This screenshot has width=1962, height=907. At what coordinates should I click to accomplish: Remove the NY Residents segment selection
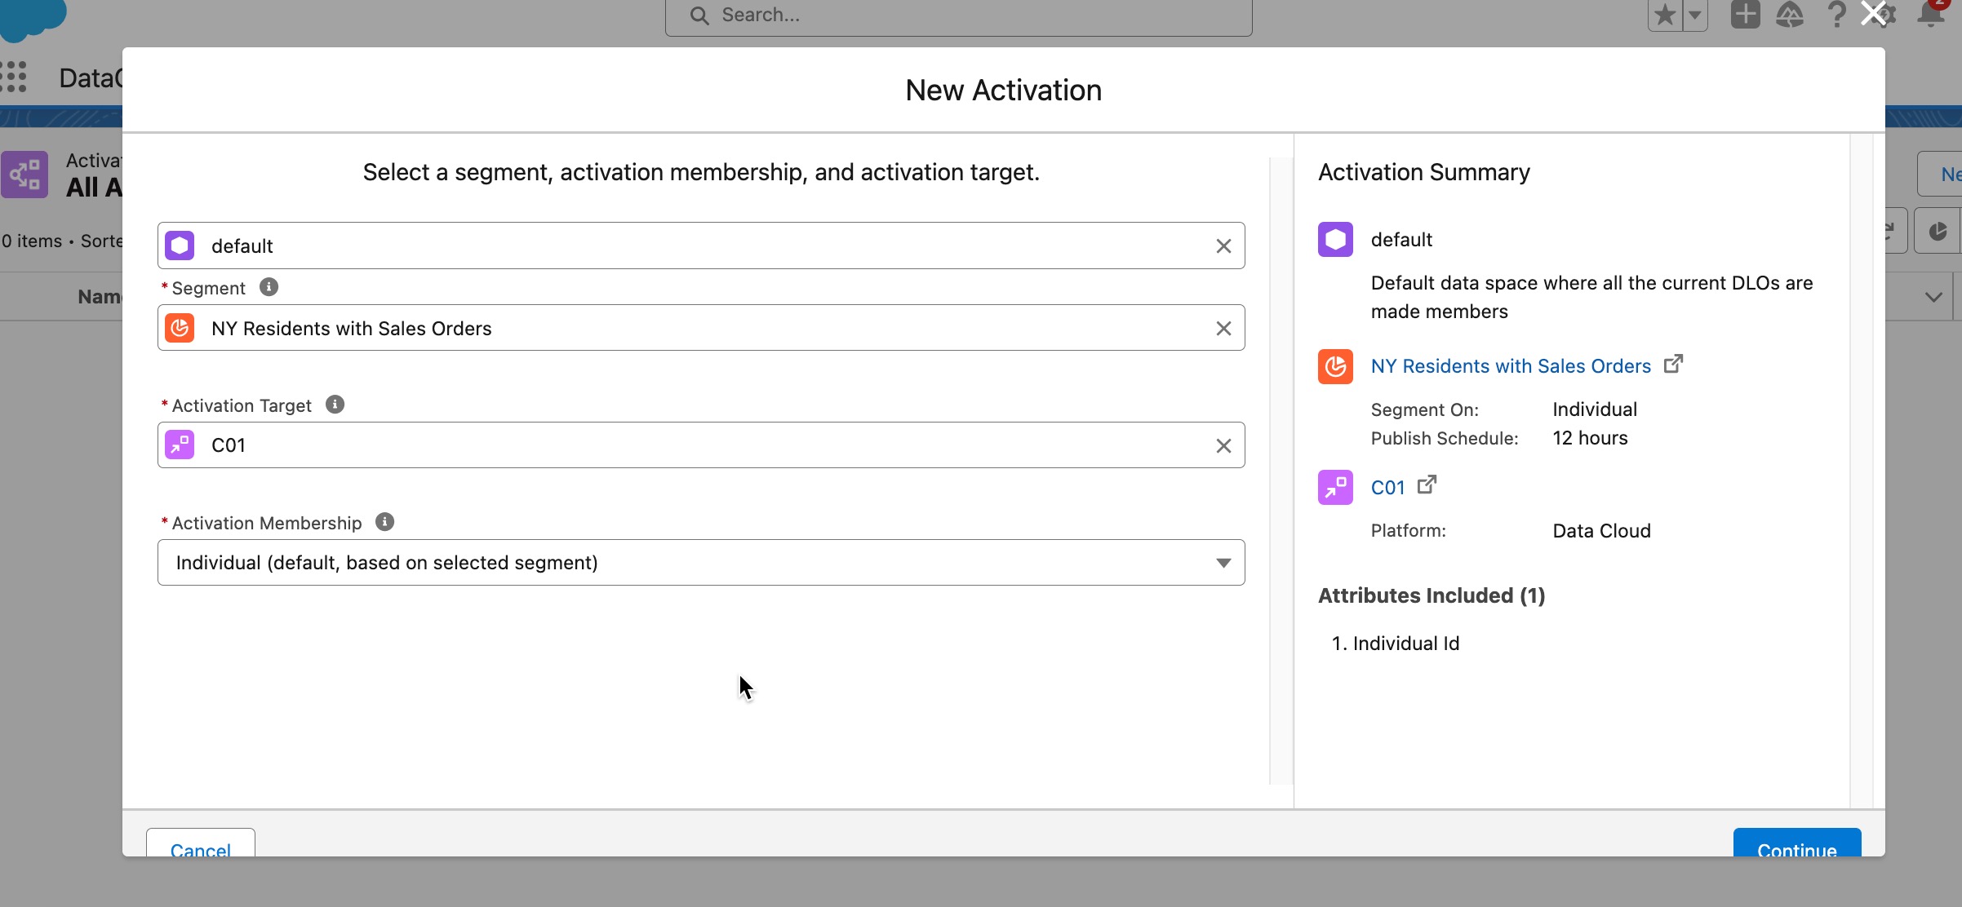[x=1223, y=329]
